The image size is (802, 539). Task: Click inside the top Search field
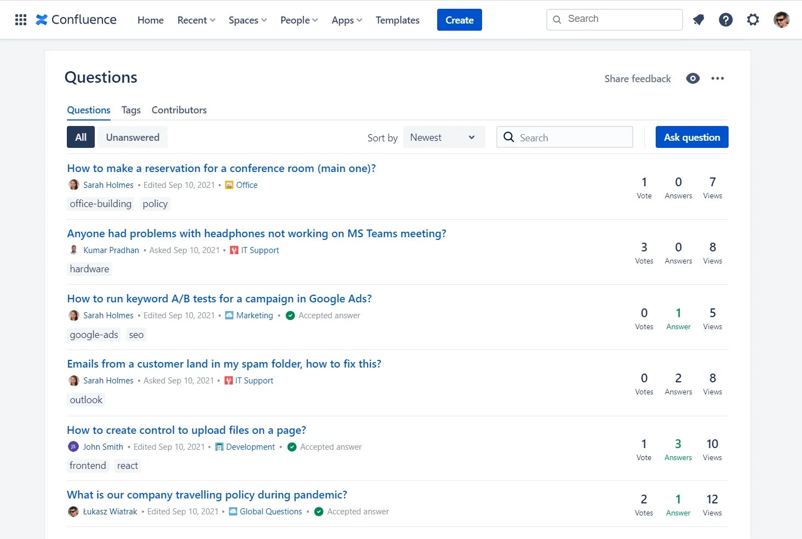614,19
